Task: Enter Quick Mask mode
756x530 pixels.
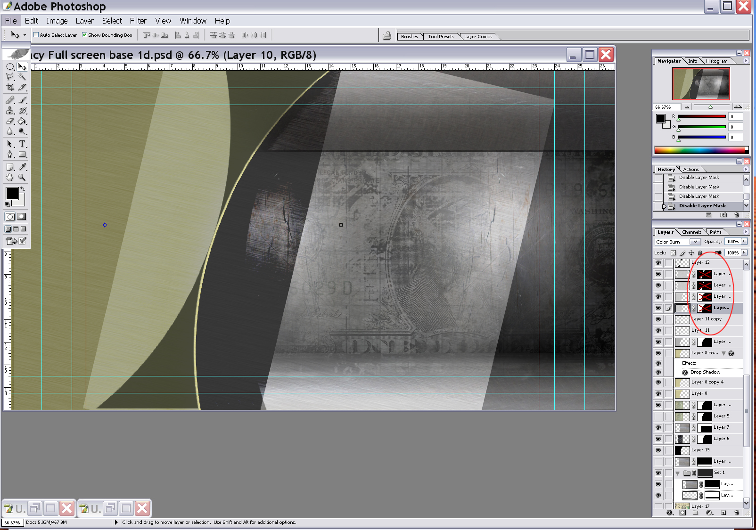Action: (22, 217)
